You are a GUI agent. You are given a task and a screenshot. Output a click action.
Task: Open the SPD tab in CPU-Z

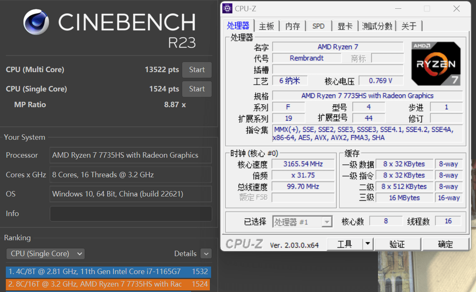click(318, 26)
